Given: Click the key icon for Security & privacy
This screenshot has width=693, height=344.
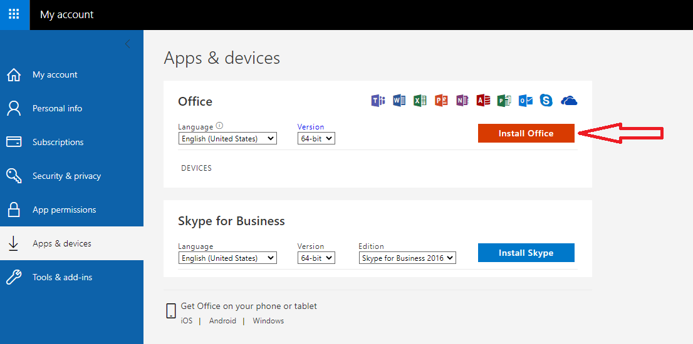Looking at the screenshot, I should [x=14, y=176].
